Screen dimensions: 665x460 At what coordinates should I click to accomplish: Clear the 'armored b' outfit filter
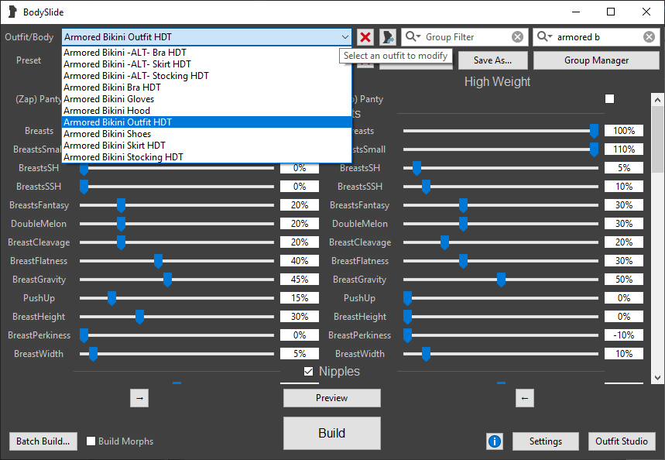[649, 37]
